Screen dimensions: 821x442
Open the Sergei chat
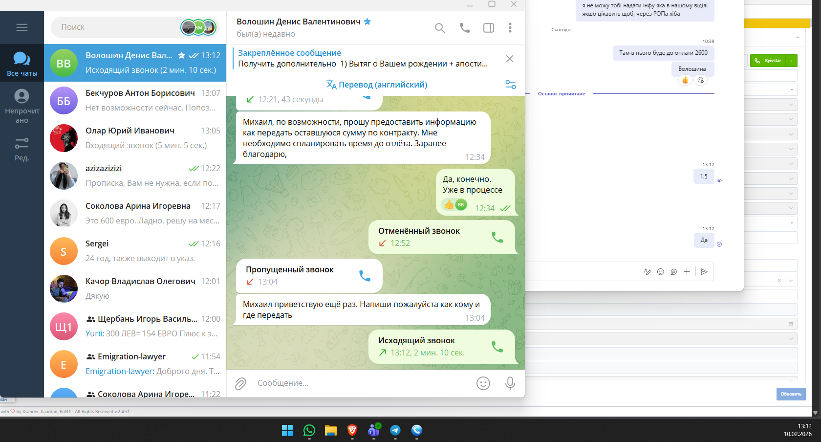(x=135, y=251)
